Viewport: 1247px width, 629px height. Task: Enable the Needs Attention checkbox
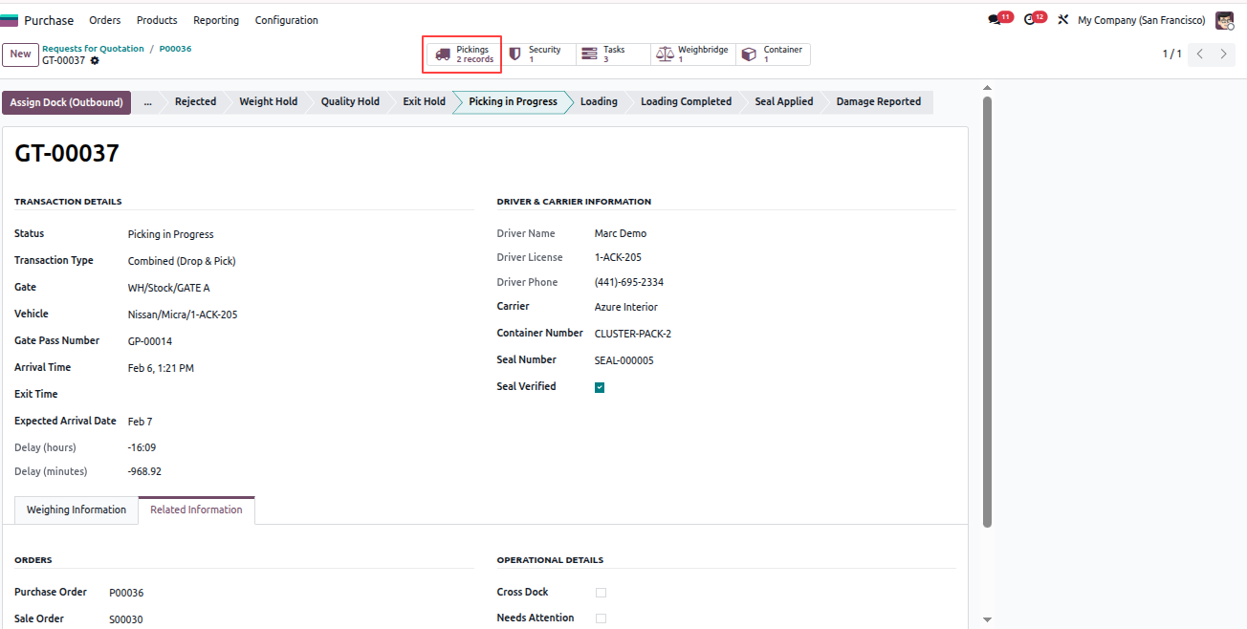click(x=601, y=618)
